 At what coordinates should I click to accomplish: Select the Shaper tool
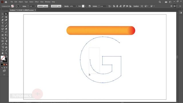click(3, 29)
